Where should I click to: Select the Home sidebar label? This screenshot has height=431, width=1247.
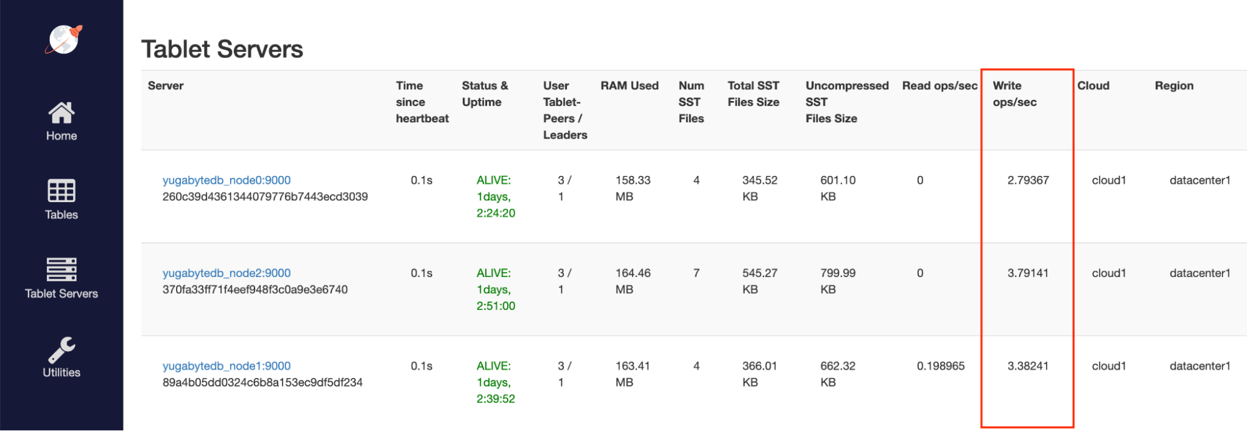[x=61, y=136]
